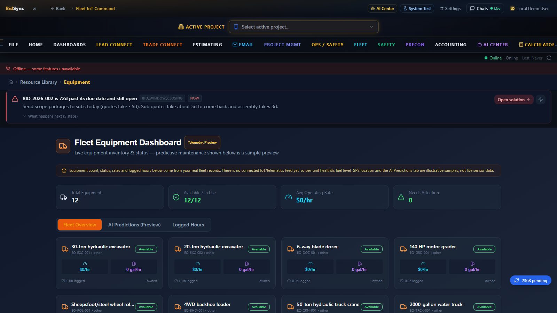Expand What happens next (5 steps)

point(50,116)
